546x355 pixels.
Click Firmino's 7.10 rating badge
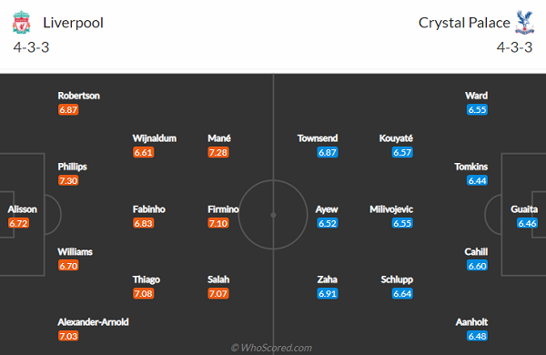point(218,223)
